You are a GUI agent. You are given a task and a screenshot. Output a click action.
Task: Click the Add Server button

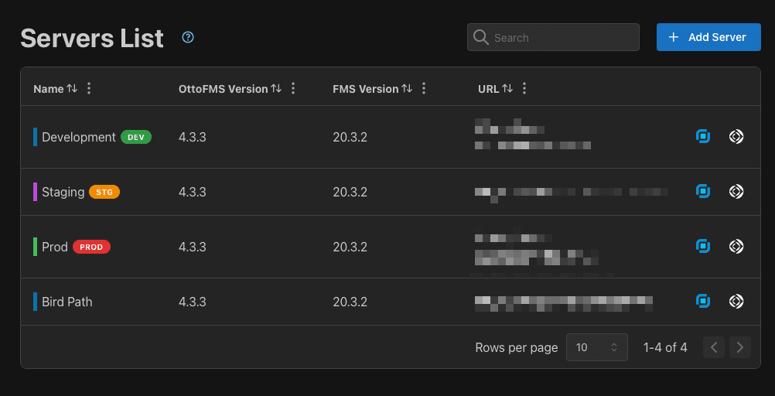[708, 37]
